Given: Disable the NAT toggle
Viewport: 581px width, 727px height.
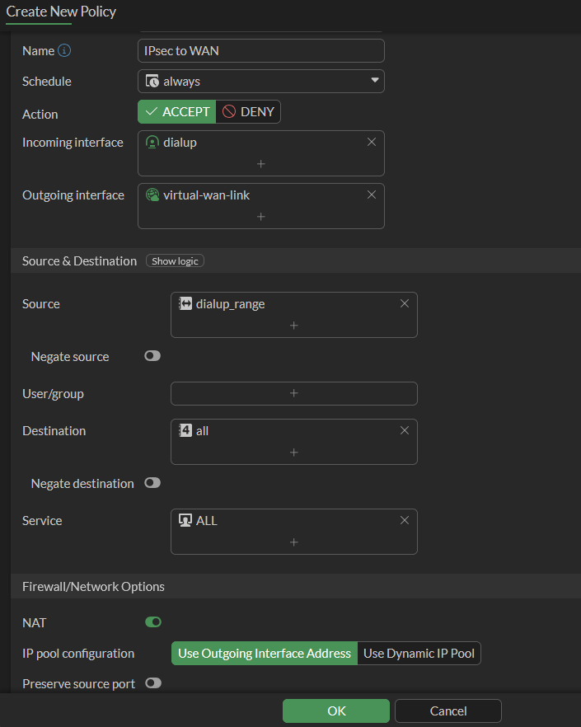Looking at the screenshot, I should coord(152,622).
